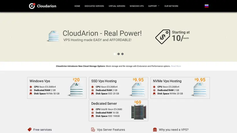The width and height of the screenshot is (237, 133).
Task: Click 'Disk Space SSD 100GB' text
Action: [108, 116]
